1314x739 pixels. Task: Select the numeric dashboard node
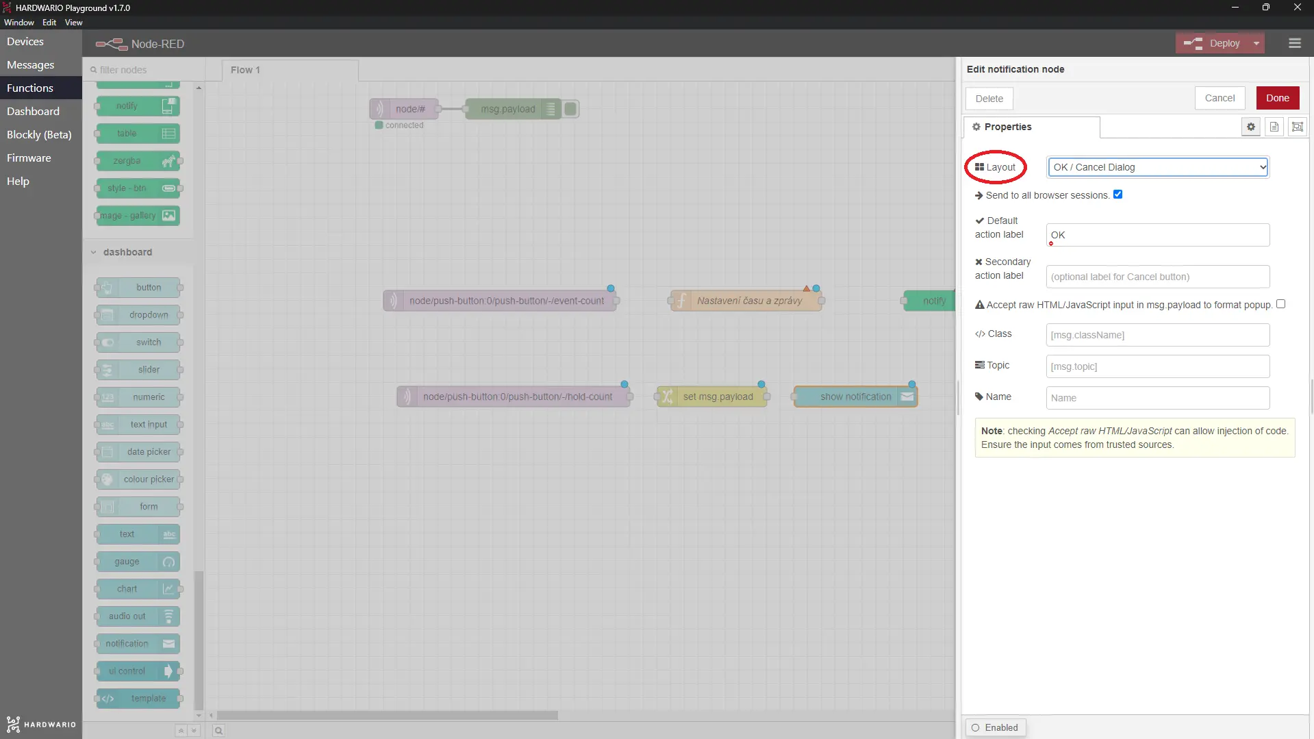(138, 397)
